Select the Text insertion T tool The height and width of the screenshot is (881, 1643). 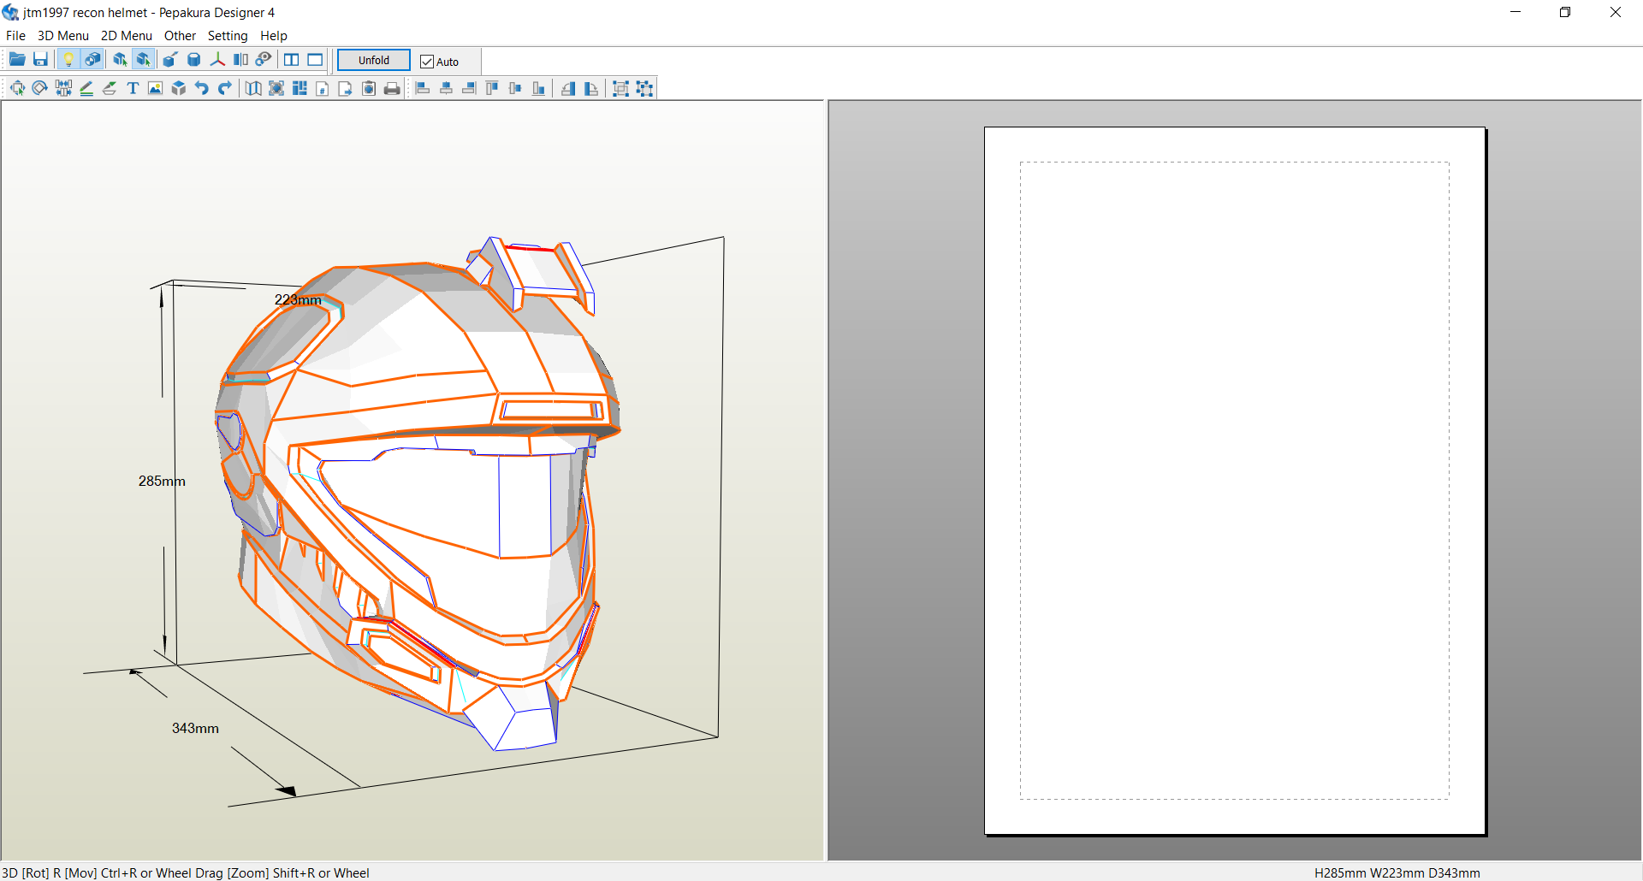pyautogui.click(x=133, y=88)
